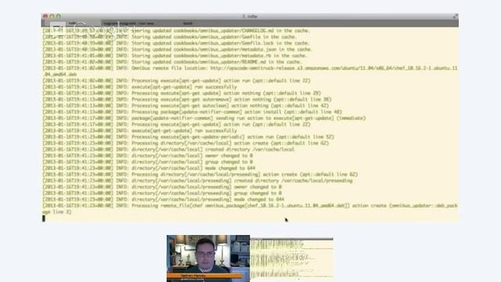Click 'Processing package[update-notifier-common]' line
Image resolution: width=501 pixels, height=282 pixels.
pyautogui.click(x=192, y=112)
